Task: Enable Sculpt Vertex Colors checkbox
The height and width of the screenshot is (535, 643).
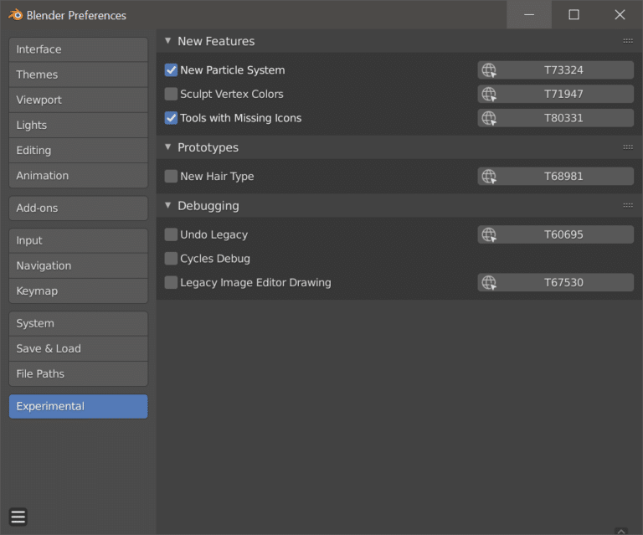Action: [171, 94]
